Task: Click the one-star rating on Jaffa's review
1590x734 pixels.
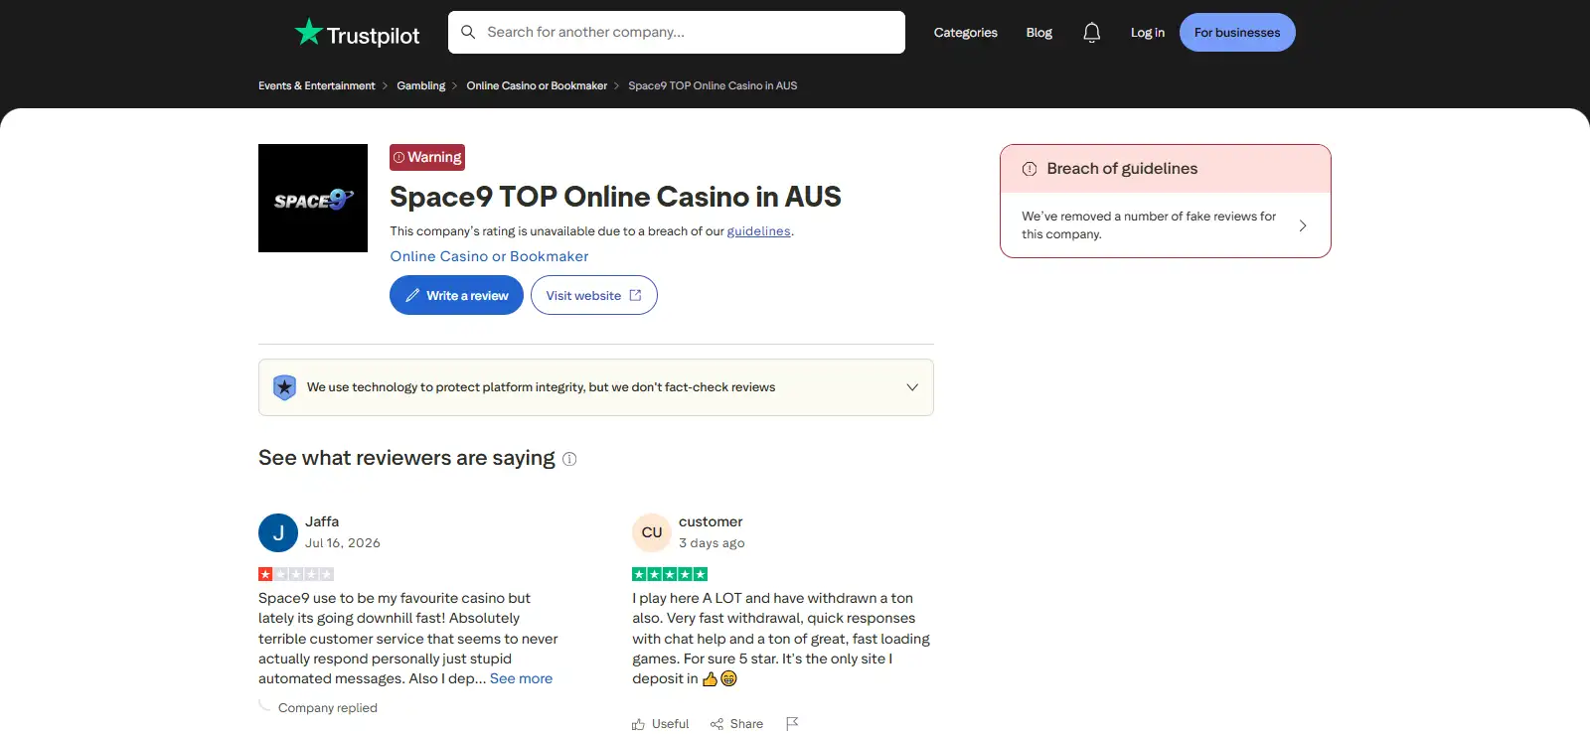Action: 296,574
